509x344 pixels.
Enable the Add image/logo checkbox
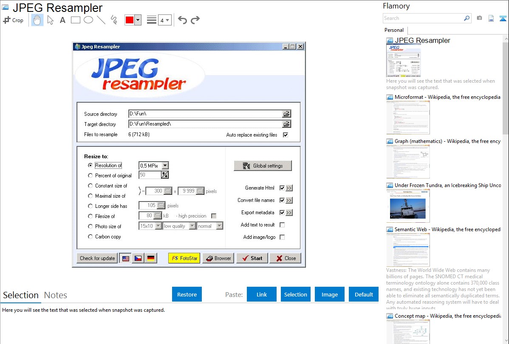point(282,238)
